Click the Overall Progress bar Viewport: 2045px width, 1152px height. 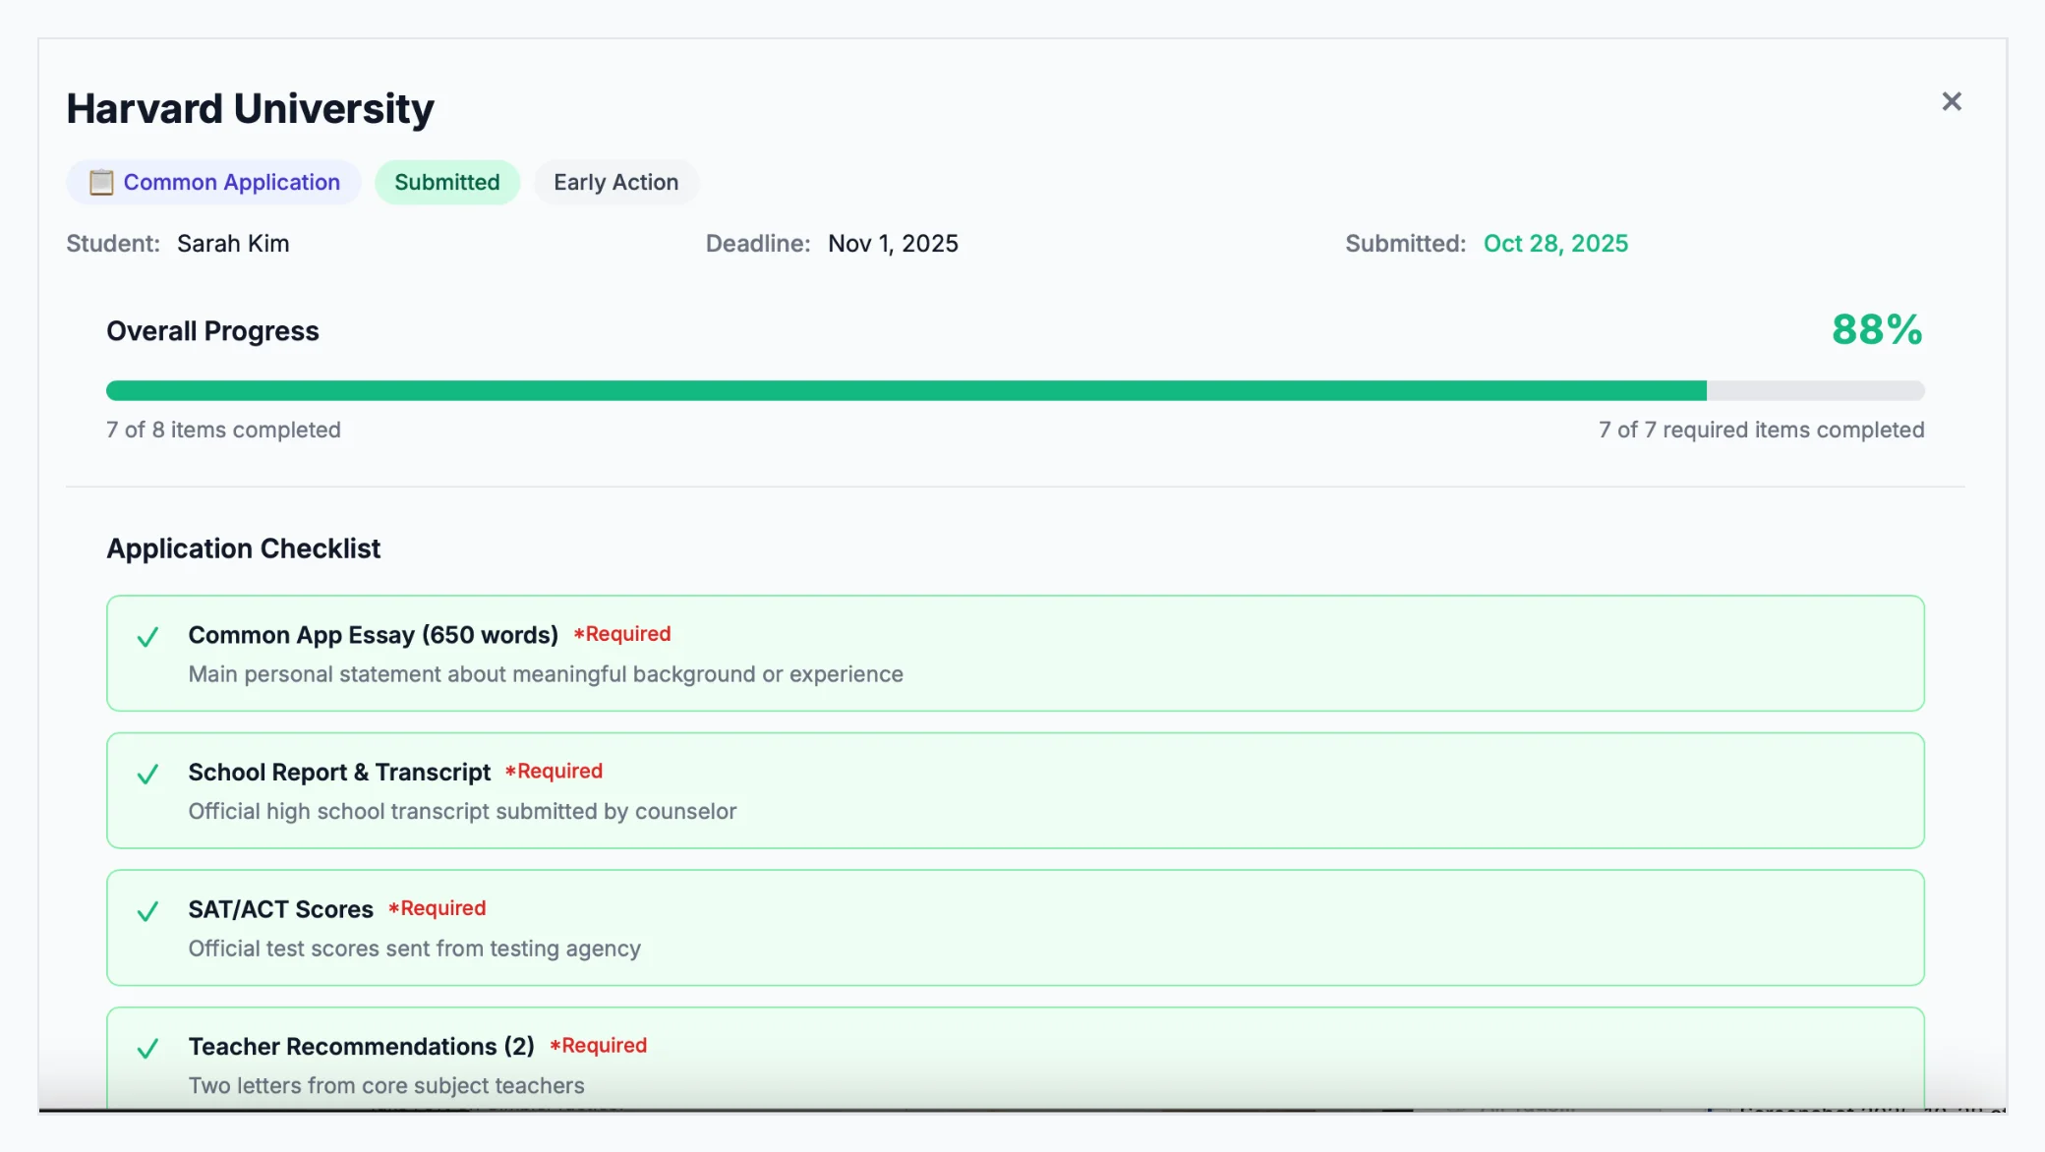point(1015,390)
